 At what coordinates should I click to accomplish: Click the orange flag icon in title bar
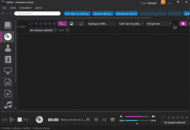pos(163,2)
